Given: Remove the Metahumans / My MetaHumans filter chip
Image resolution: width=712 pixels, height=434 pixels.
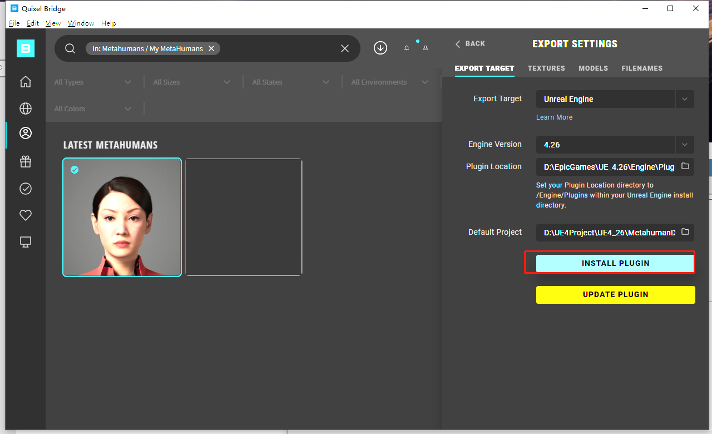Looking at the screenshot, I should (211, 48).
